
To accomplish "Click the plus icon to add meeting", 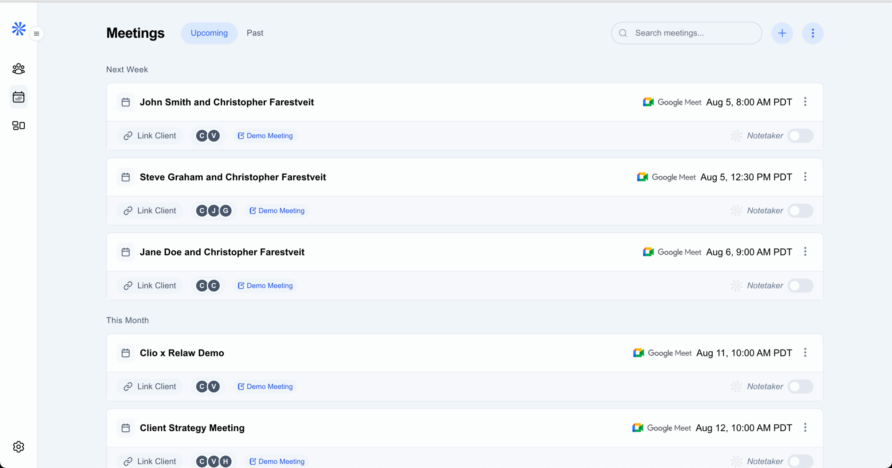I will (782, 33).
